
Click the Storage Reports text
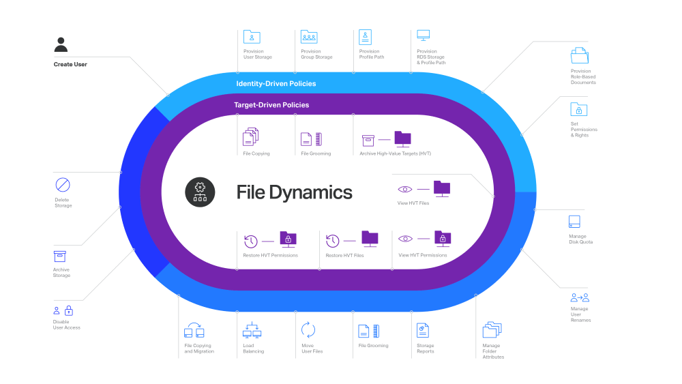coord(426,349)
